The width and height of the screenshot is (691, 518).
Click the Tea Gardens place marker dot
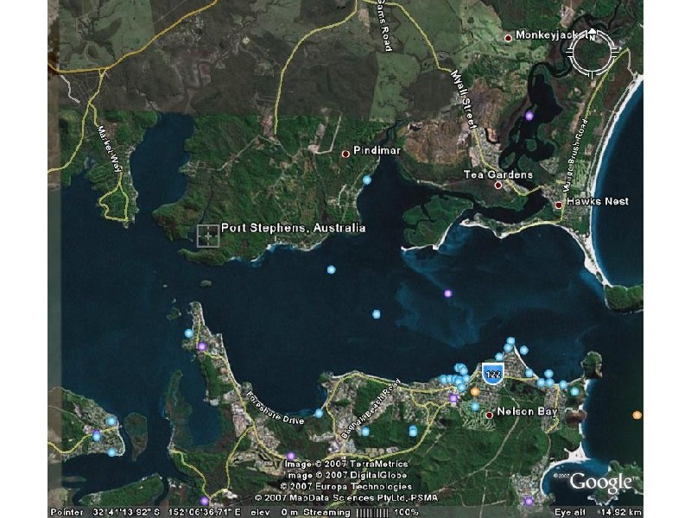[498, 186]
